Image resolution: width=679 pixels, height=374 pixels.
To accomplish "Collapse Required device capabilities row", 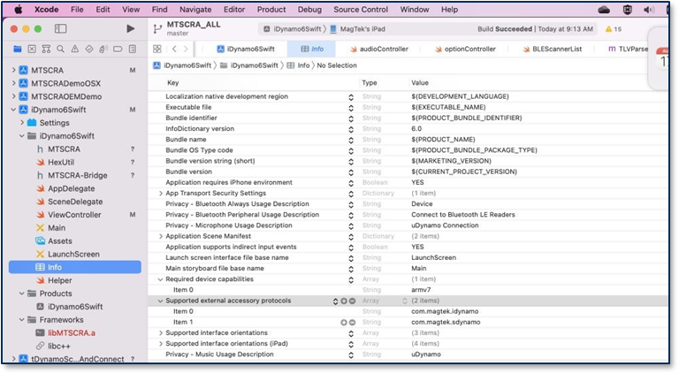I will [161, 279].
